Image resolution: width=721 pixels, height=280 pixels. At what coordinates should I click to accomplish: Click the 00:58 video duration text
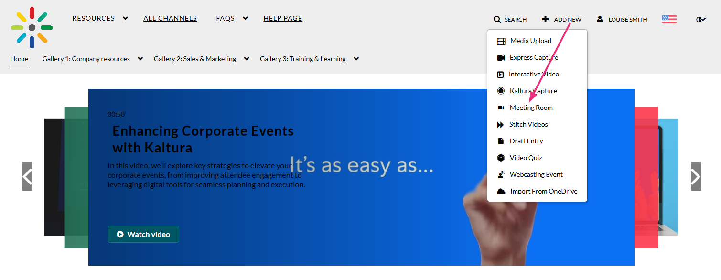coord(116,114)
